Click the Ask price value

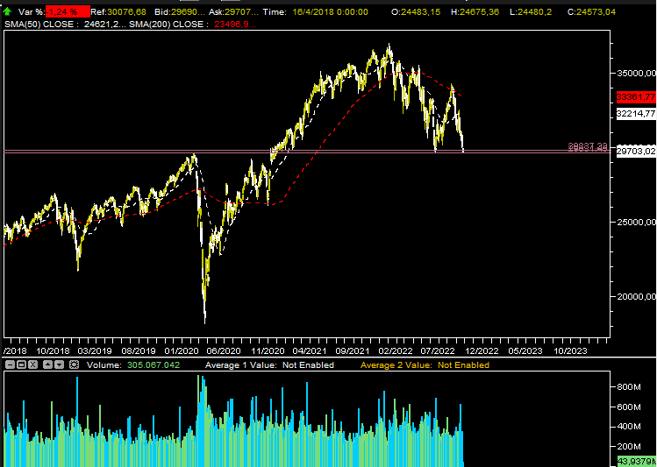(241, 12)
